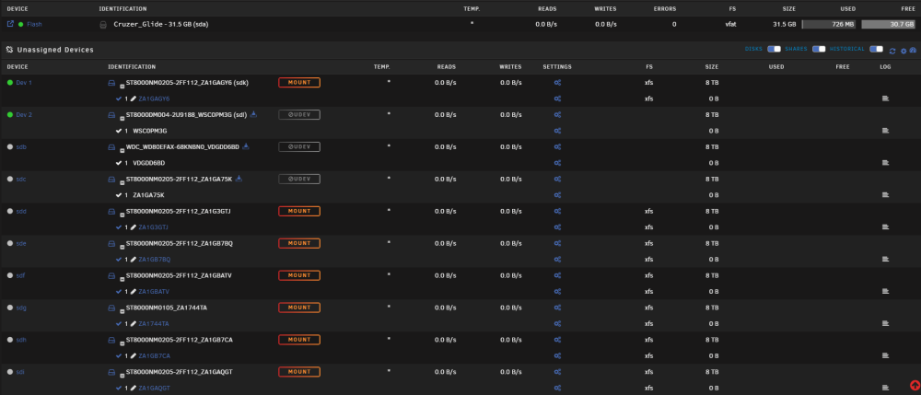Image resolution: width=921 pixels, height=395 pixels.
Task: Open Unassigned Devices settings gear in header
Action: point(904,51)
